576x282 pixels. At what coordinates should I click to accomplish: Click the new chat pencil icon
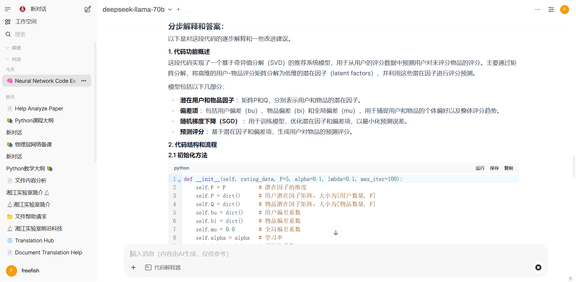[88, 9]
